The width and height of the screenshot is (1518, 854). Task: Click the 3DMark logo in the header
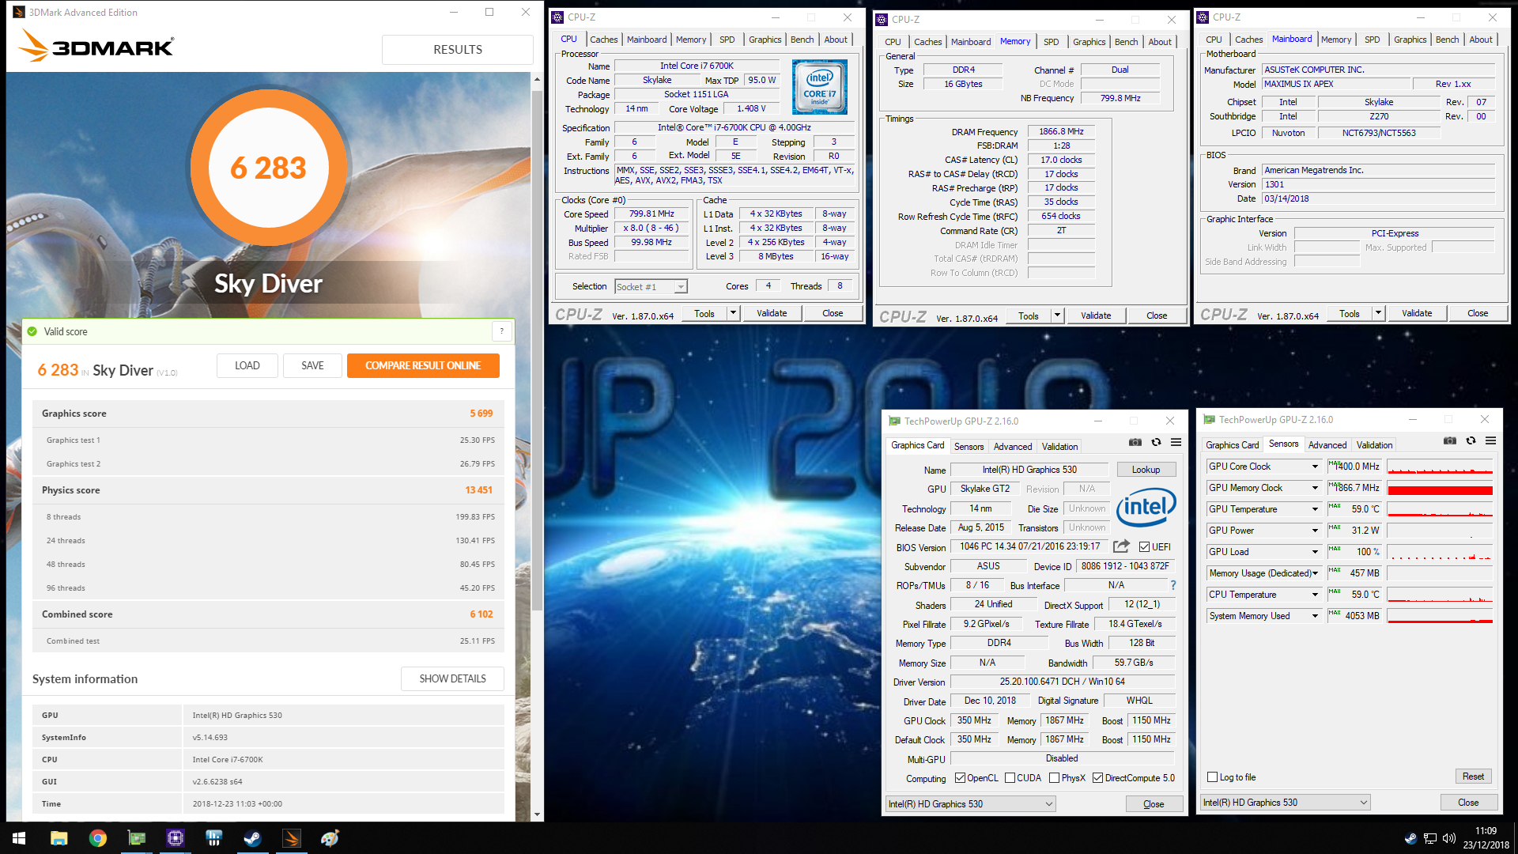(x=96, y=46)
